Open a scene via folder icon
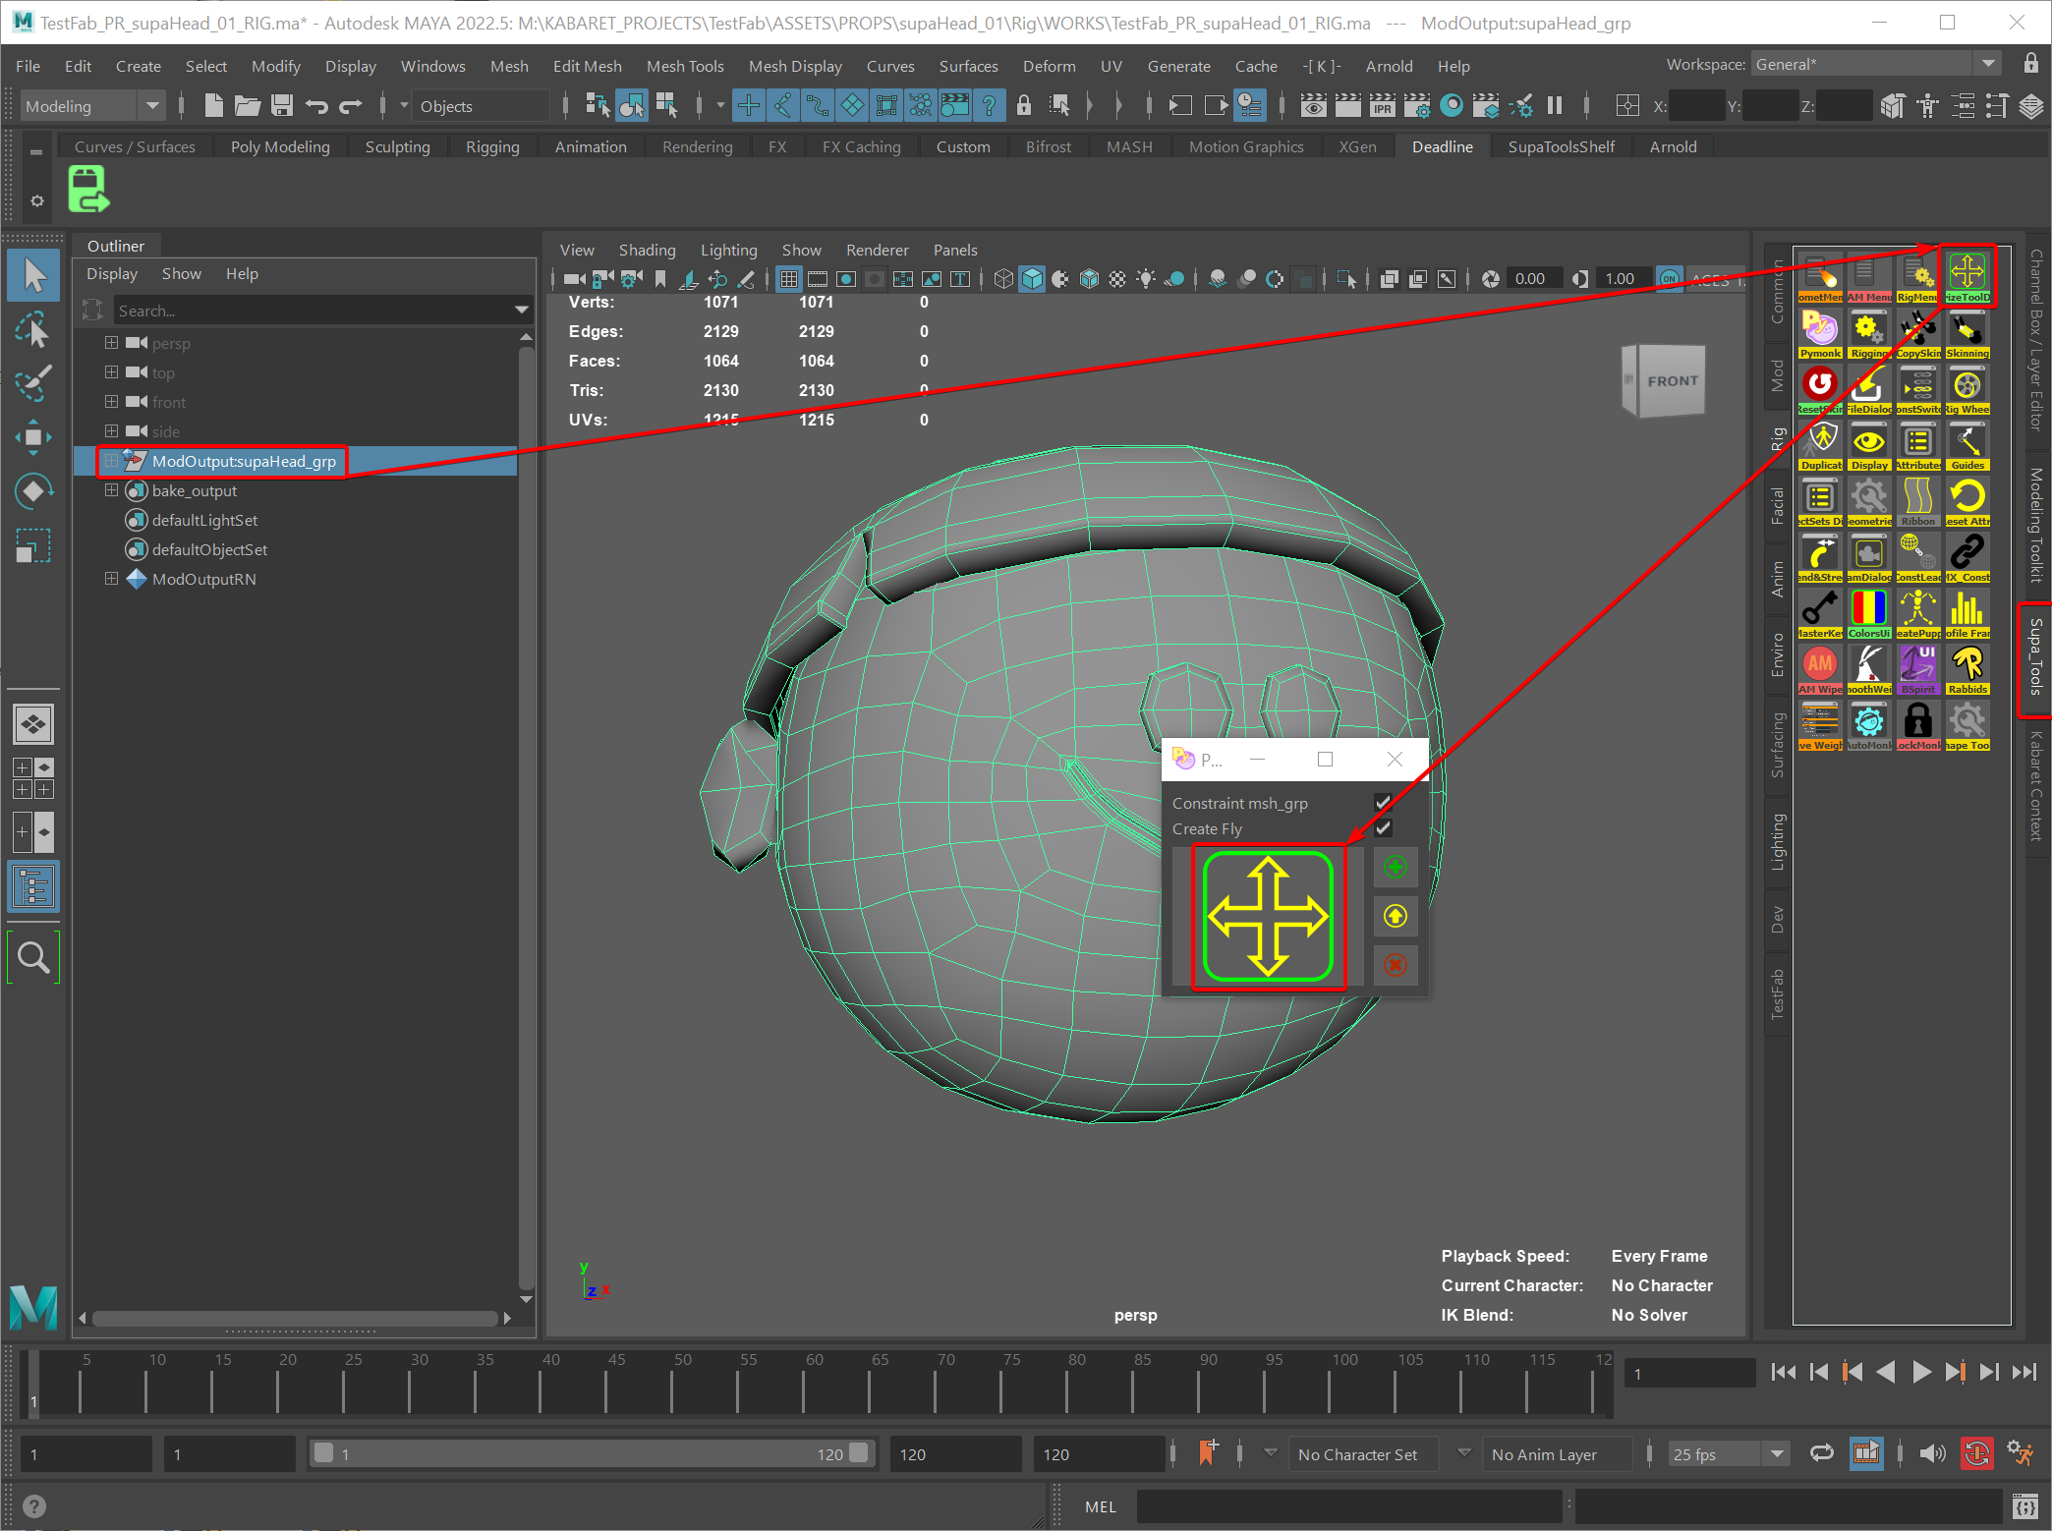Image resolution: width=2052 pixels, height=1531 pixels. (x=248, y=105)
